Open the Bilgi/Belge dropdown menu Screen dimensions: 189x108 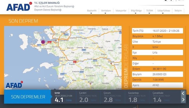(136, 11)
